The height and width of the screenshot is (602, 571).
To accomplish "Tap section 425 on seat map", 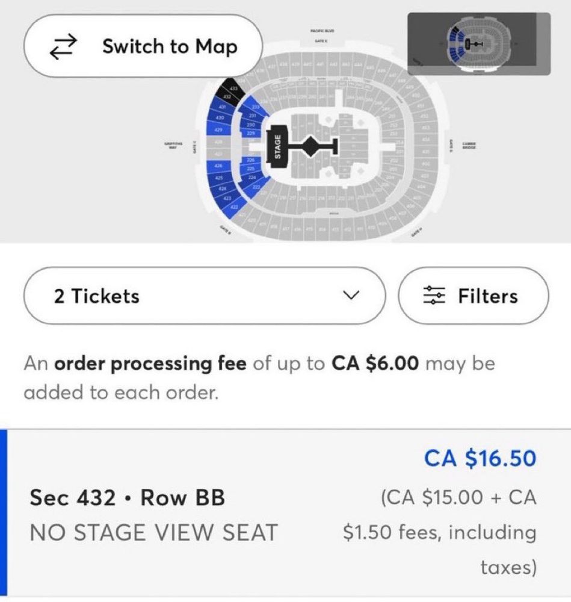I will [x=219, y=178].
